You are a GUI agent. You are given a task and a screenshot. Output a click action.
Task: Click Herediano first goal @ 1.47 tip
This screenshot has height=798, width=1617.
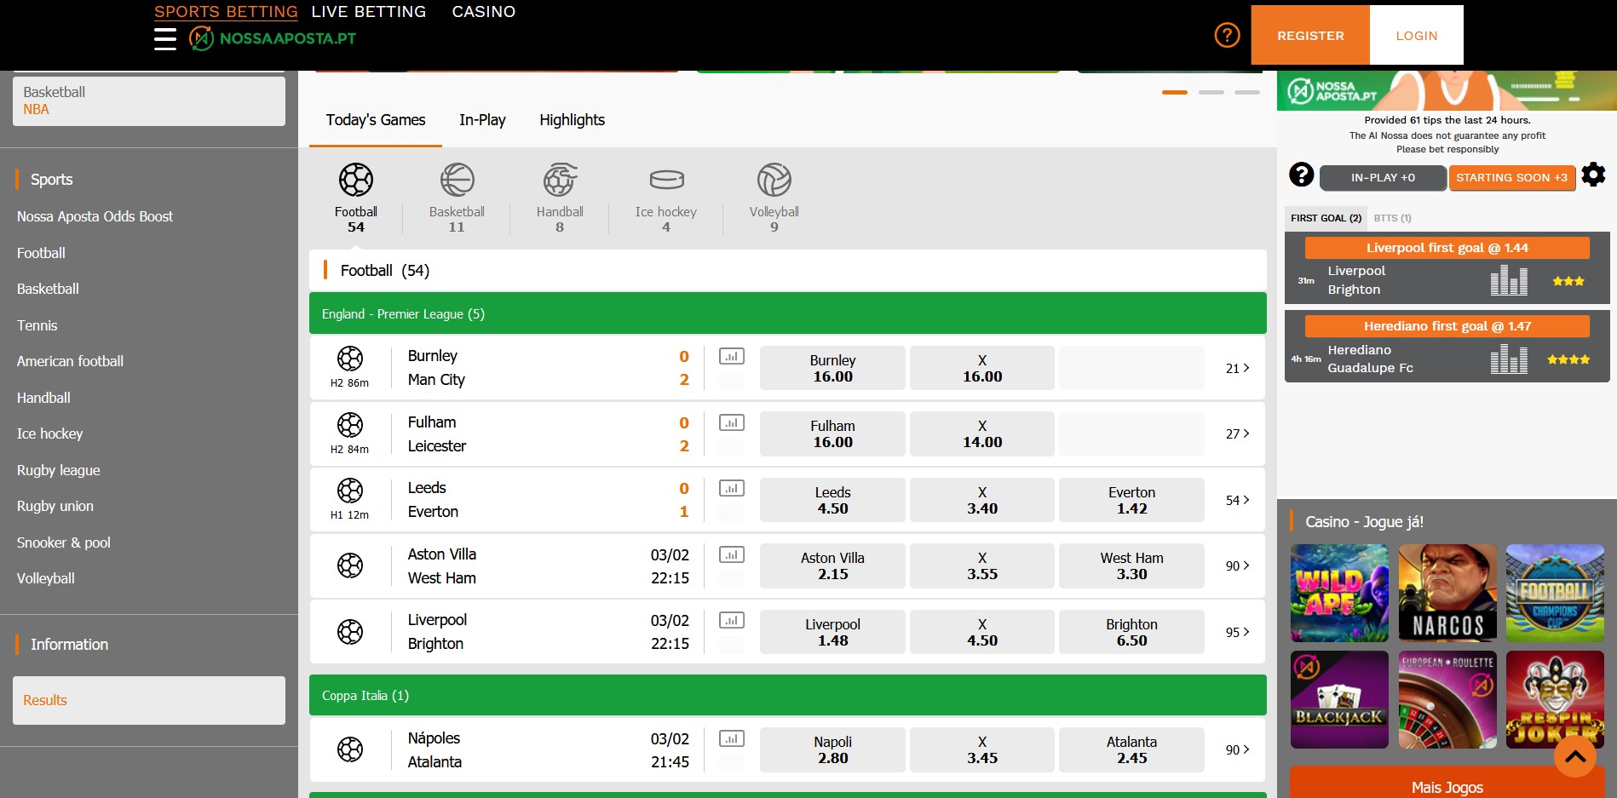(x=1447, y=326)
